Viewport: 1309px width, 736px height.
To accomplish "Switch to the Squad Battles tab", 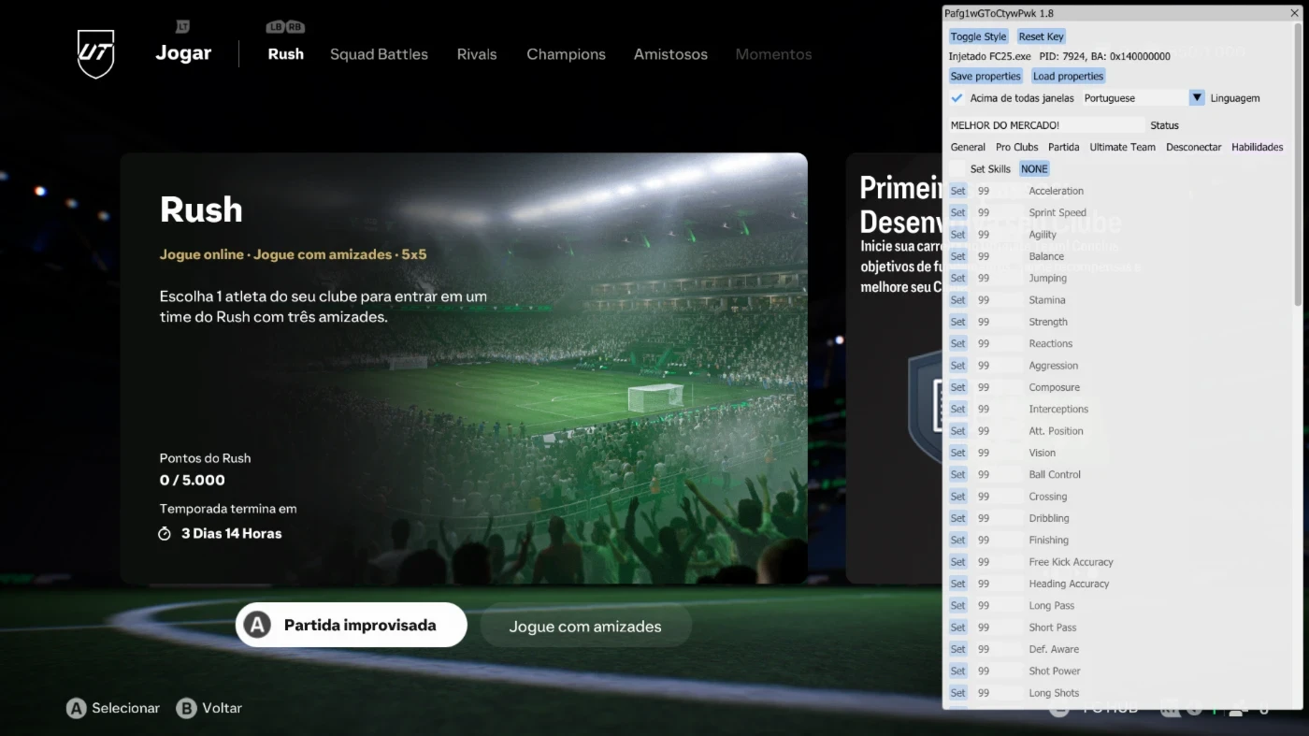I will coord(379,54).
